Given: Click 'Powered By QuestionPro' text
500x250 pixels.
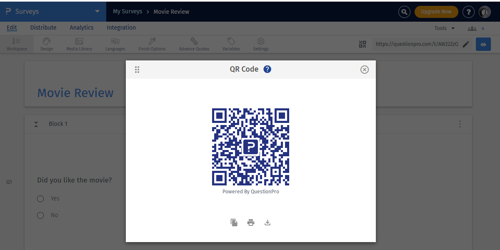Looking at the screenshot, I should (251, 192).
